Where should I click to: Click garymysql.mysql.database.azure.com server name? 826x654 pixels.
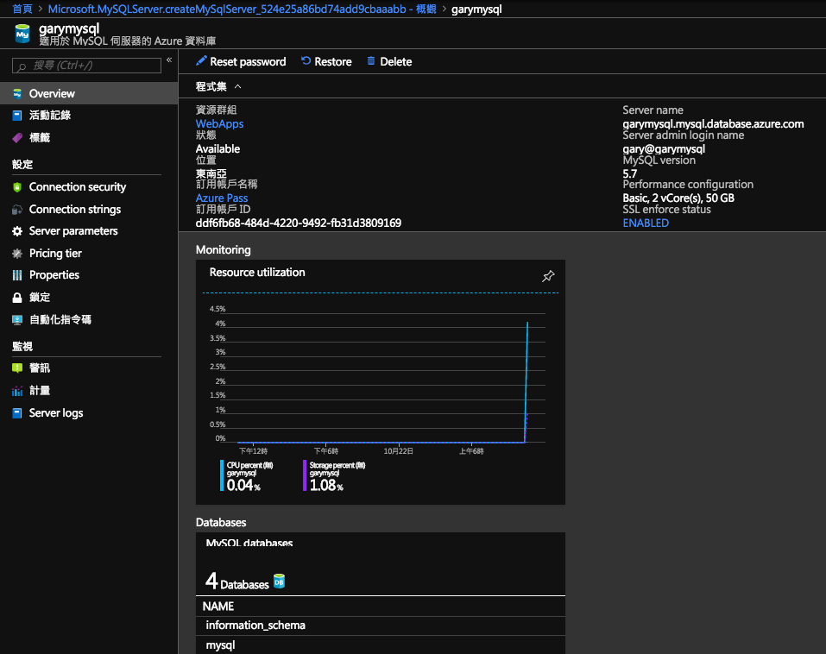[x=713, y=123]
